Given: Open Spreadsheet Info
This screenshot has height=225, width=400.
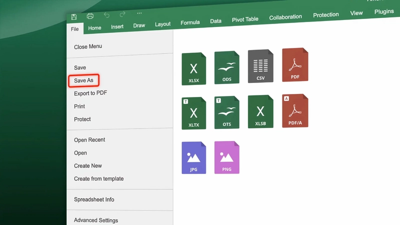Looking at the screenshot, I should click(94, 199).
